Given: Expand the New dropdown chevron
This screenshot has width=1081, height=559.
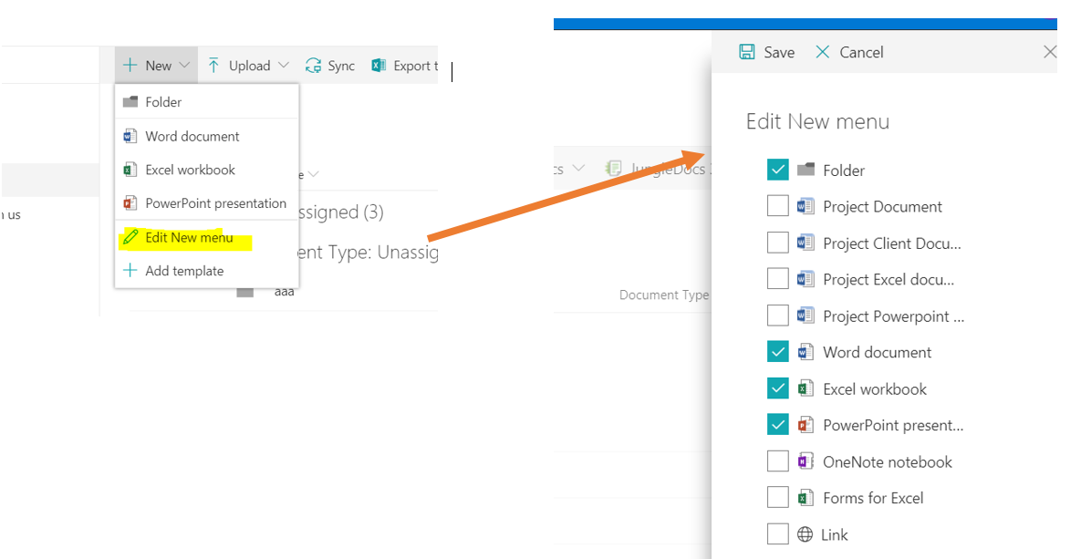Looking at the screenshot, I should [184, 66].
